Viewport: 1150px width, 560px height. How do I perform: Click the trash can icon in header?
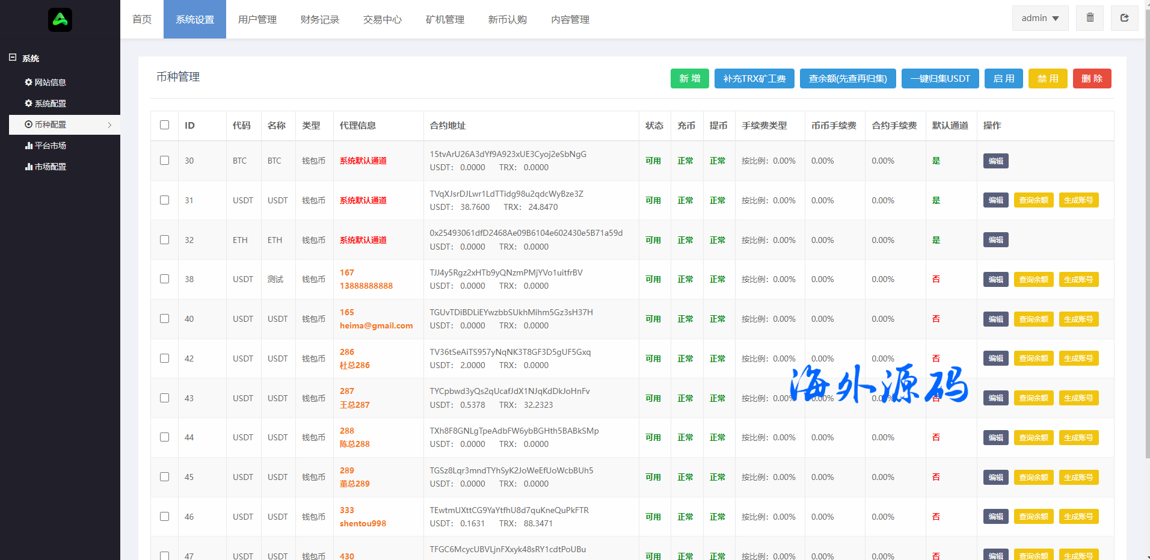1090,18
